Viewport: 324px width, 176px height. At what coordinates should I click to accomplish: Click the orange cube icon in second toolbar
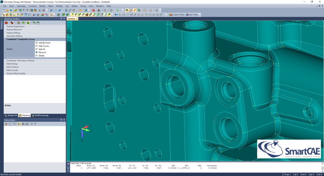pyautogui.click(x=7, y=15)
